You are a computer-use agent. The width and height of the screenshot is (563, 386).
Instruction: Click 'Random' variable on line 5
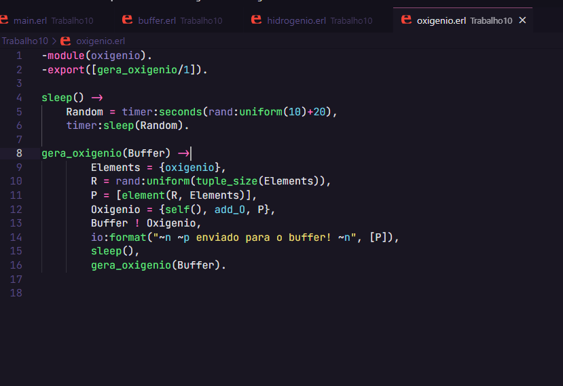coord(85,111)
